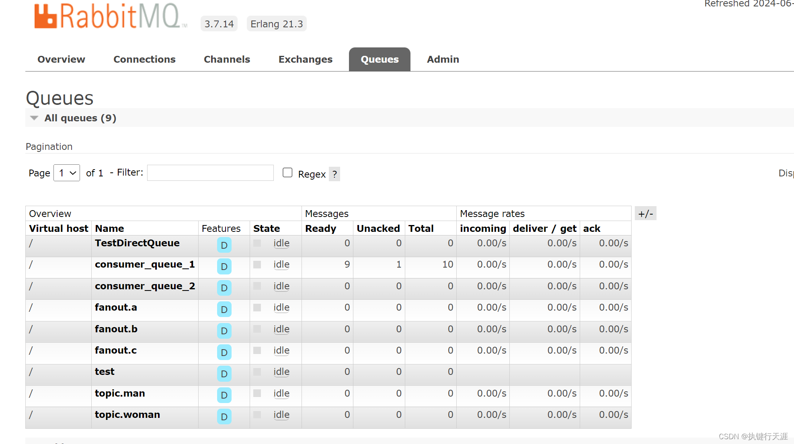794x444 pixels.
Task: Open the fanout.c queue link
Action: [116, 350]
